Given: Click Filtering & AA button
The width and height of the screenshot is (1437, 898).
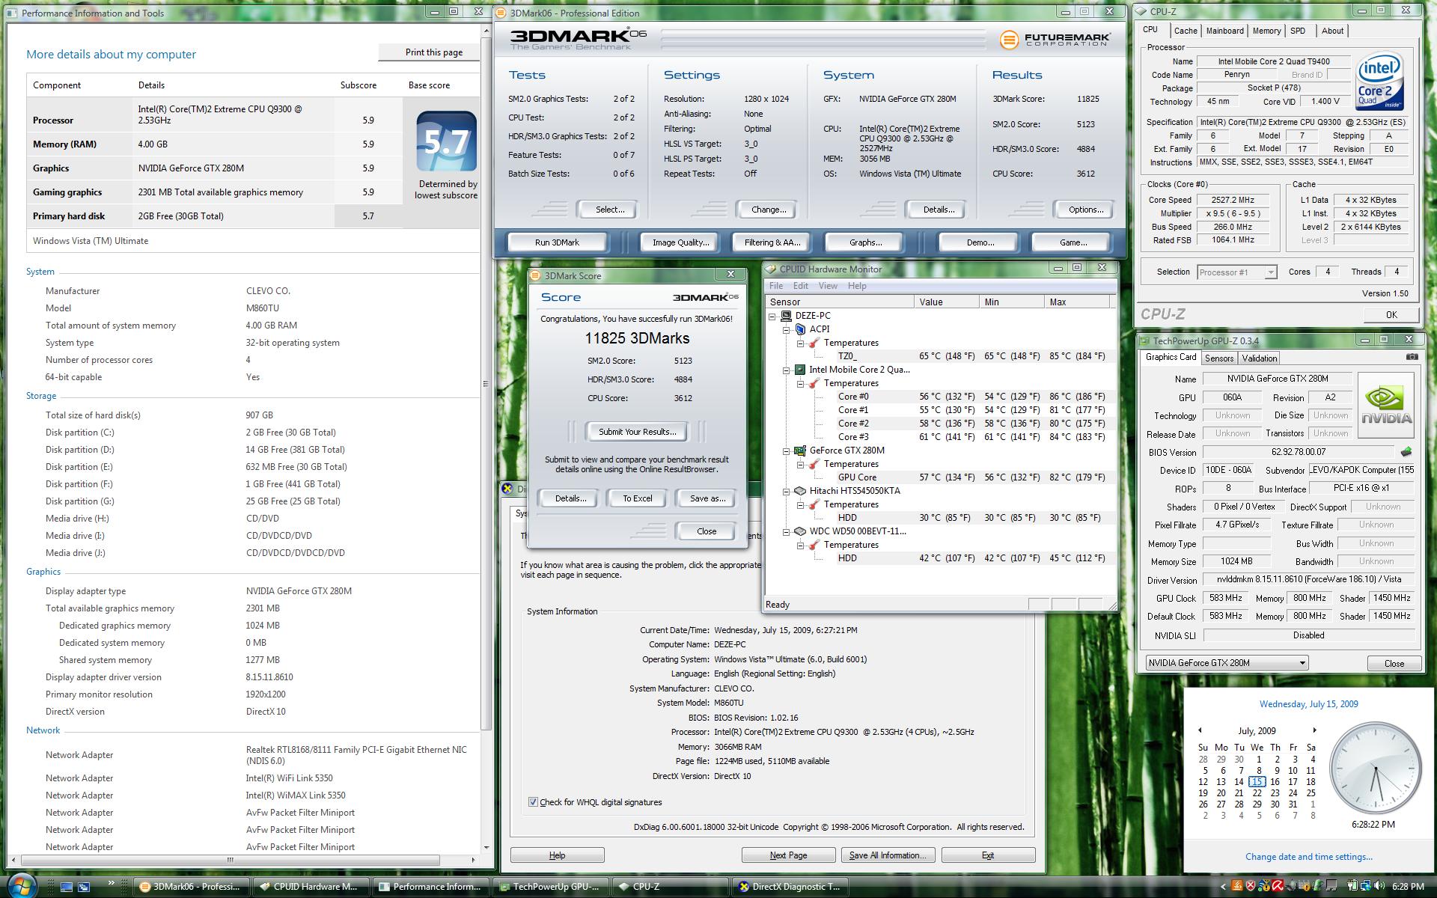Looking at the screenshot, I should [772, 242].
